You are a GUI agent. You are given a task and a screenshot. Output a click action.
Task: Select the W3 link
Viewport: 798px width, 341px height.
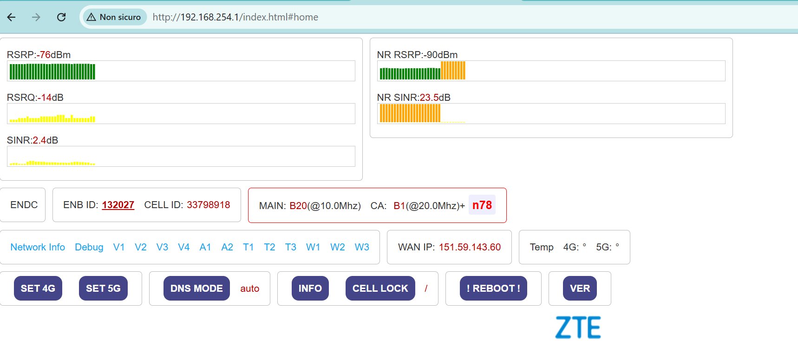(x=362, y=247)
